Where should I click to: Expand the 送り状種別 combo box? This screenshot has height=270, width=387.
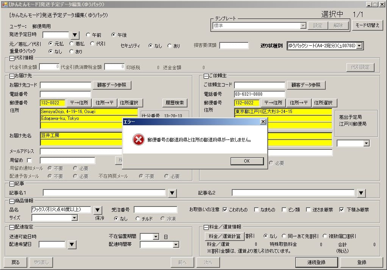[359, 46]
